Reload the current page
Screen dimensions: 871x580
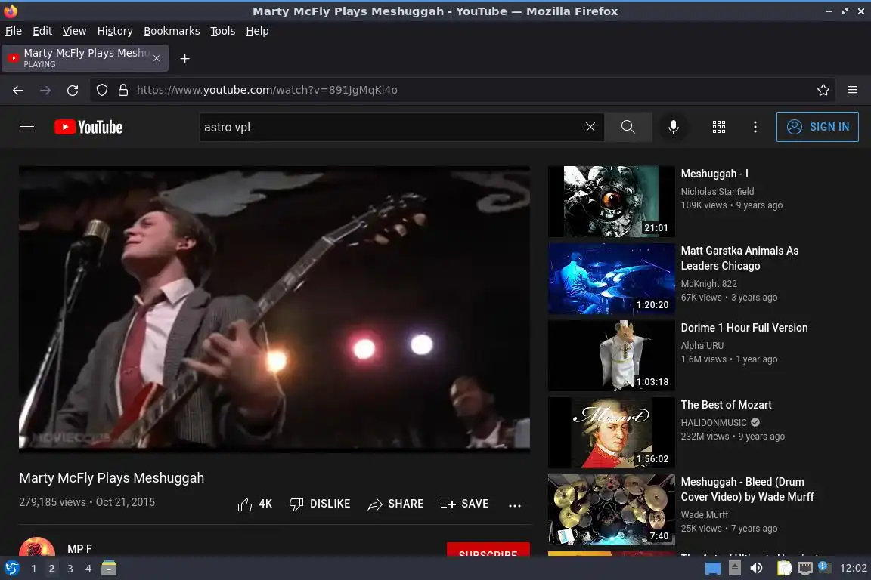coord(73,90)
